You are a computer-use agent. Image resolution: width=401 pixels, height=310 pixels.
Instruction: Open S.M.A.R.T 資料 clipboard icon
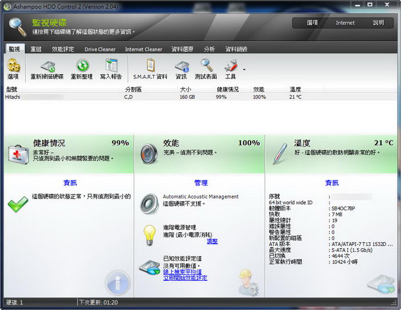(x=150, y=65)
